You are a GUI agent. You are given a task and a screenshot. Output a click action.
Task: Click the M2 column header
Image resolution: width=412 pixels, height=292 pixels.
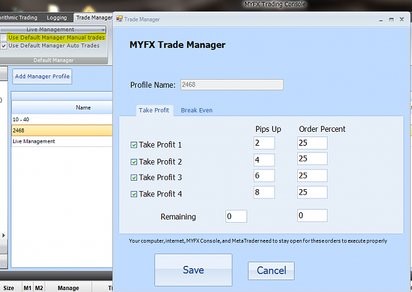point(39,288)
